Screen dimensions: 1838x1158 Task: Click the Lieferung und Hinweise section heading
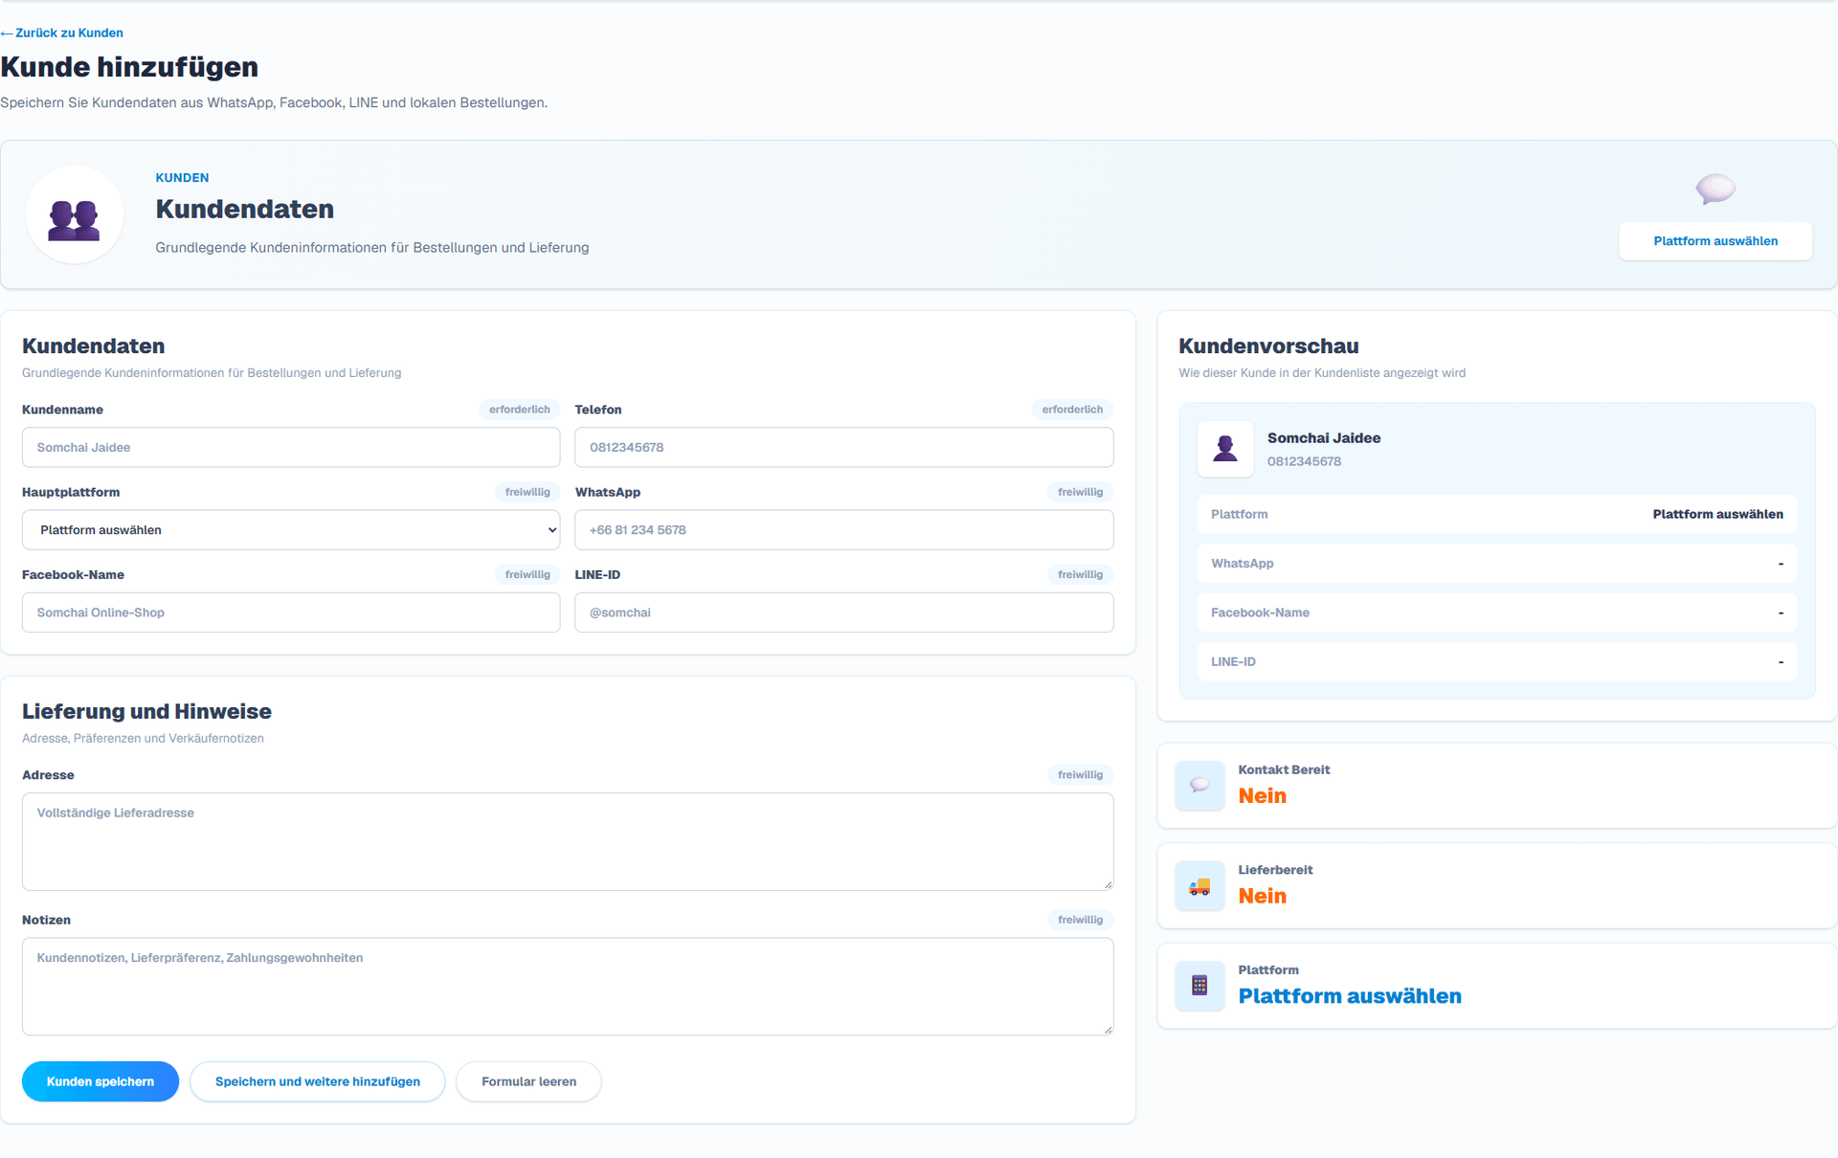point(146,711)
